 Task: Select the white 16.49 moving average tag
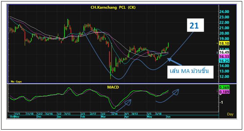[x=224, y=52]
